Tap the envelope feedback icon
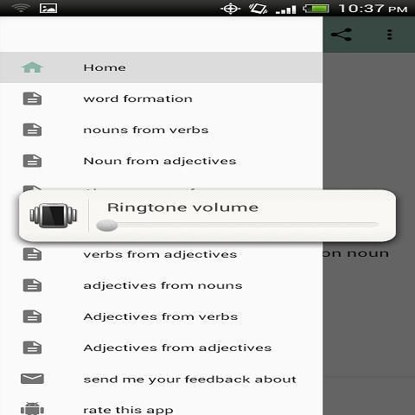Screen dimensions: 415x415 (32, 379)
